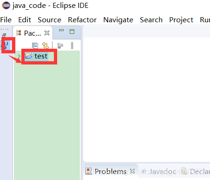The image size is (210, 180).
Task: Open the File menu
Action: 6,20
